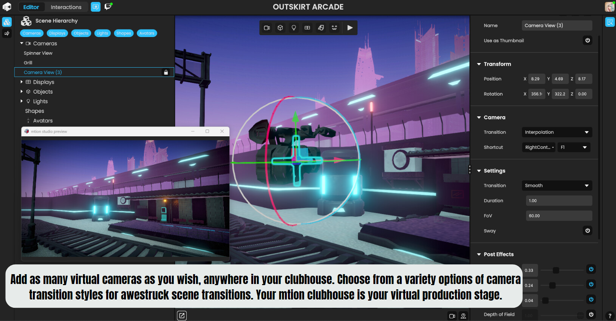This screenshot has width=616, height=321.
Task: Click the lightning quick-actions icon in left sidebar
Action: (x=7, y=34)
